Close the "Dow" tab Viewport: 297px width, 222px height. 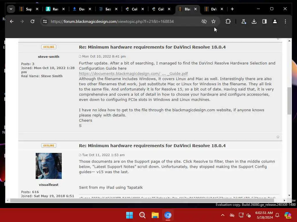pyautogui.click(x=90, y=9)
